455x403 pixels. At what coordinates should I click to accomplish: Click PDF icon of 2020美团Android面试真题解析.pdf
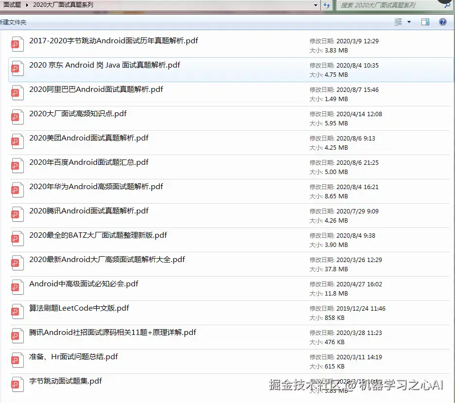tap(17, 141)
